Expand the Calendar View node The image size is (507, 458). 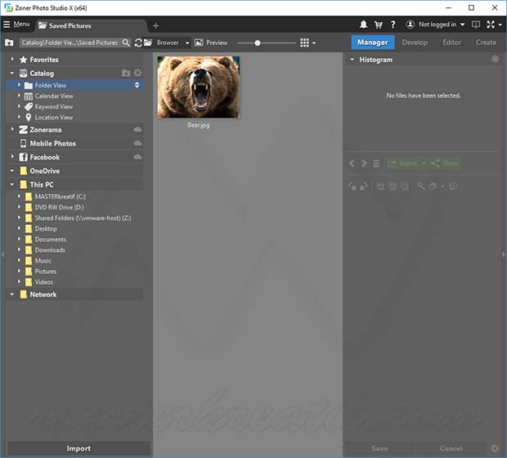click(19, 96)
